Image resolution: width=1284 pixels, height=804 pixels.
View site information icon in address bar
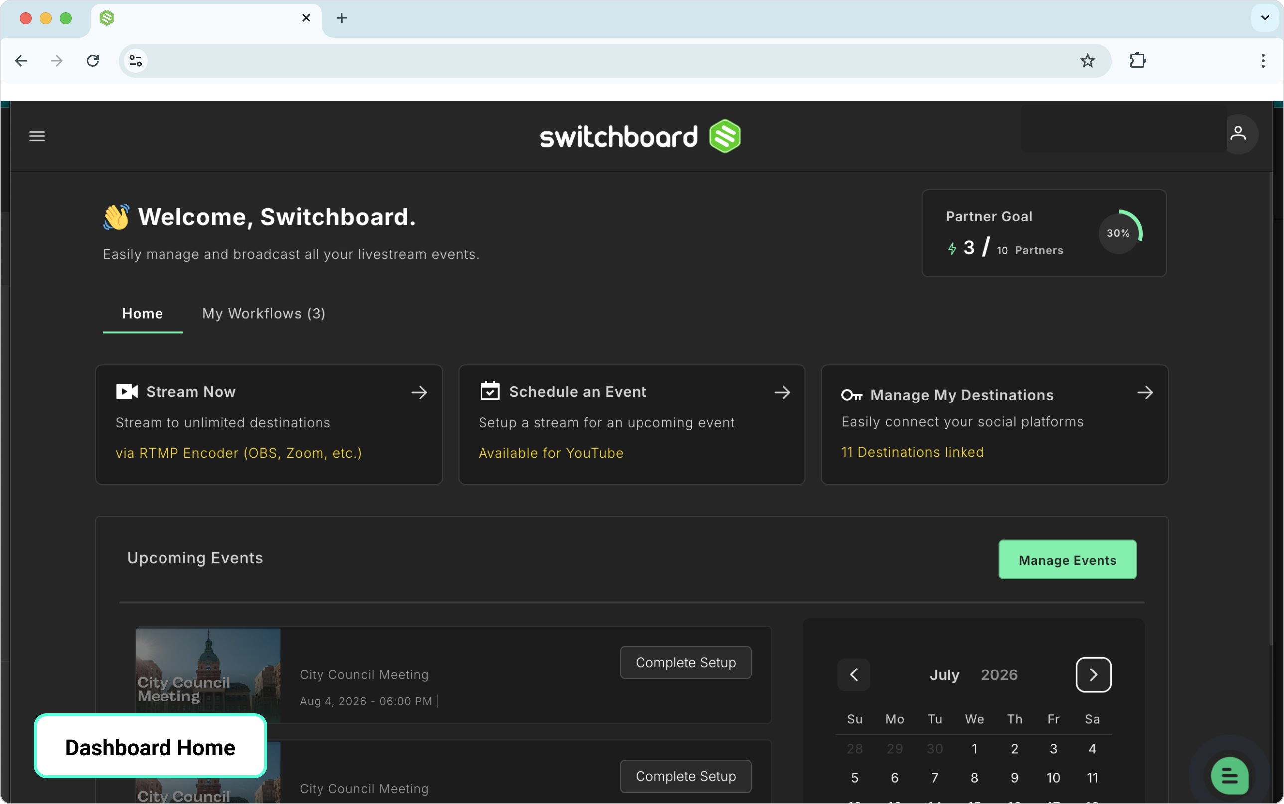[136, 61]
